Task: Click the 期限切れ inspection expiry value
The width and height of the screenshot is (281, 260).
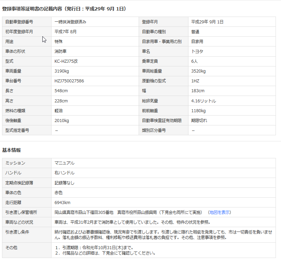Action: click(x=199, y=121)
